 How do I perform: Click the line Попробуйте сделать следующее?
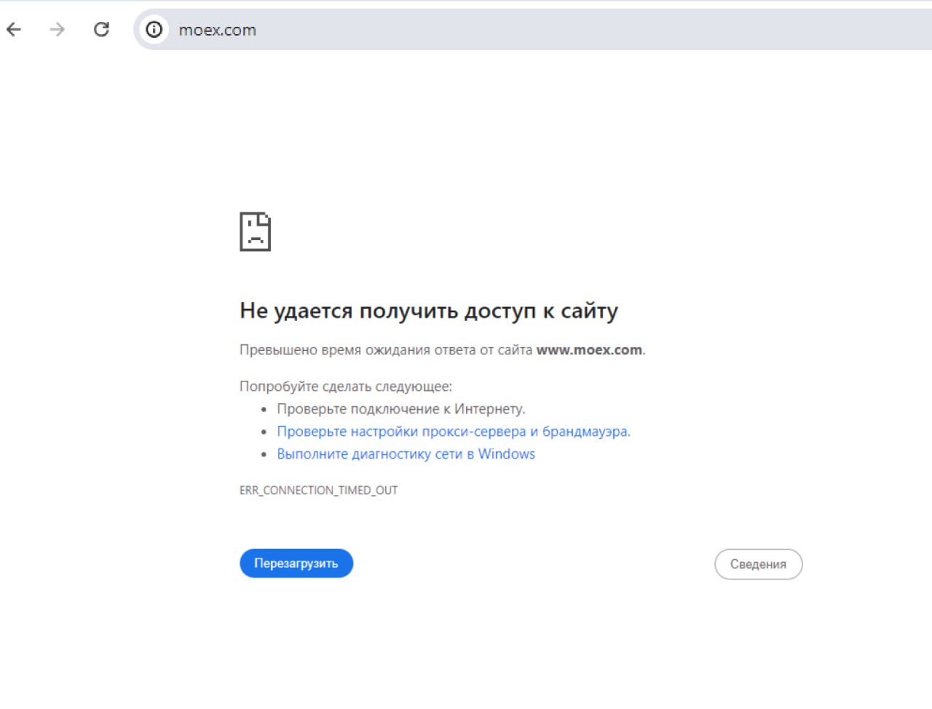point(345,387)
